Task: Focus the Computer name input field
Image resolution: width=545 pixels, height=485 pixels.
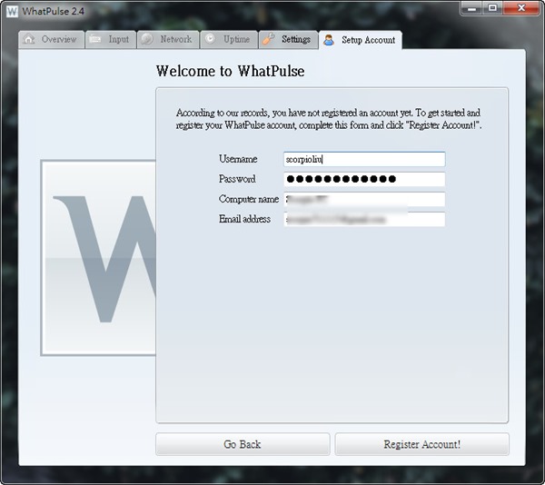Action: tap(364, 200)
